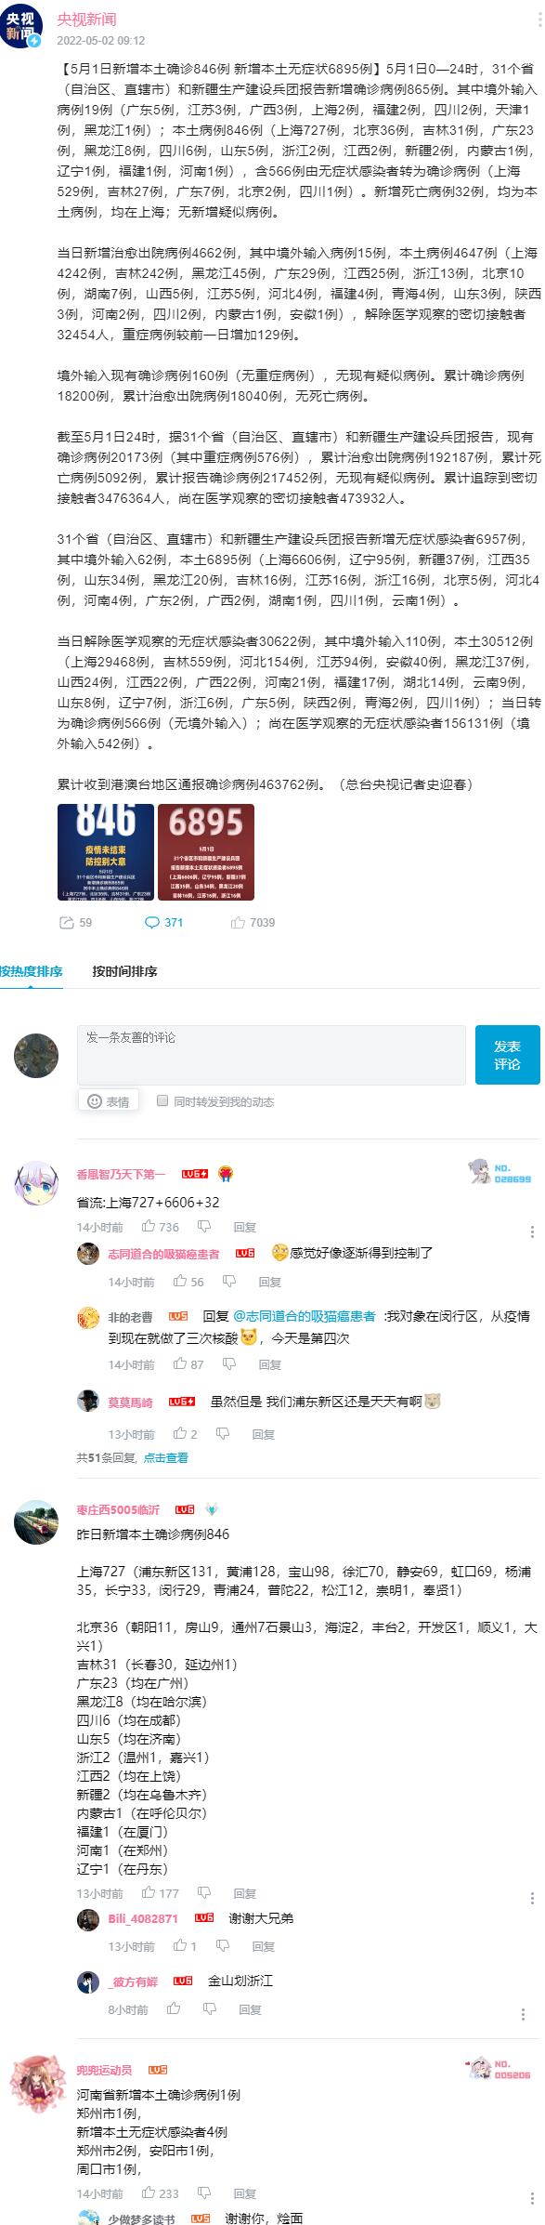Click the share icon showing 59

point(66,922)
